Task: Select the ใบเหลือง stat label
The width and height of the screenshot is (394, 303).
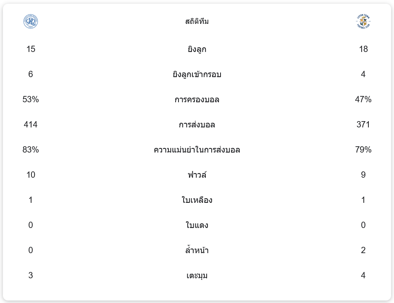Action: pyautogui.click(x=197, y=200)
